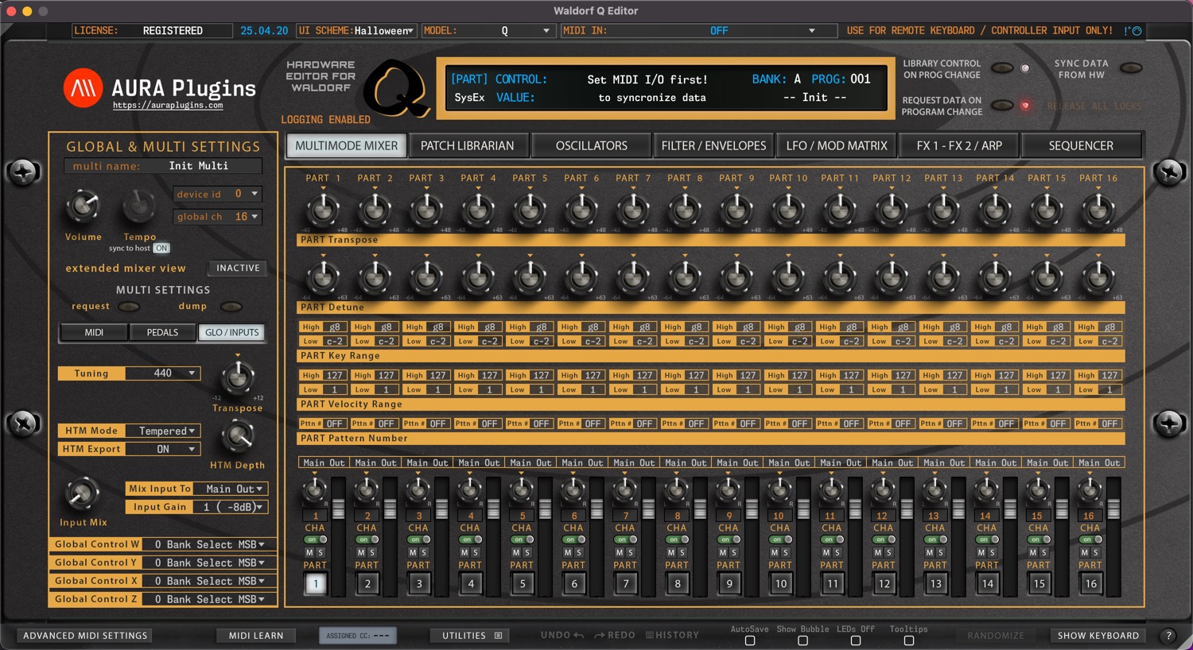The height and width of the screenshot is (650, 1193).
Task: Check the LEDs Off checkbox
Action: point(856,640)
